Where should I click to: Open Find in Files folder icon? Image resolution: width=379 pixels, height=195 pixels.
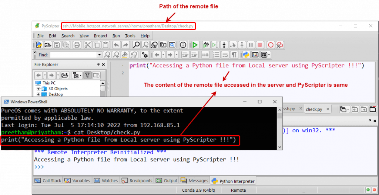coord(163,45)
